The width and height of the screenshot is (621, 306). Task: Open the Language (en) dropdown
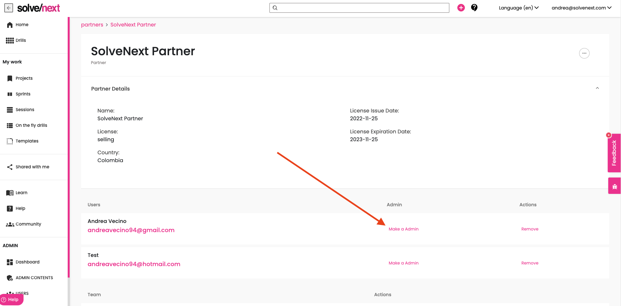(x=519, y=8)
